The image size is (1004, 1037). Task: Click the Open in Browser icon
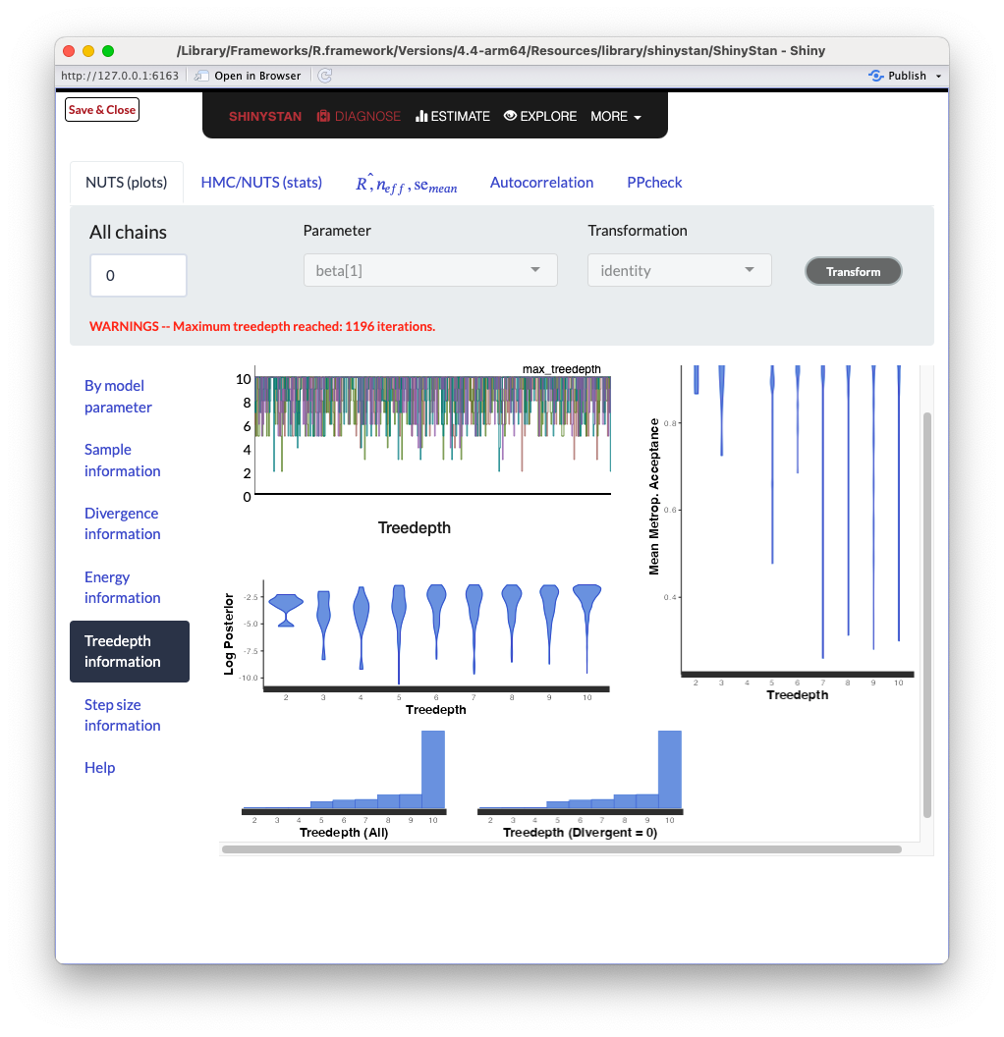tap(201, 76)
